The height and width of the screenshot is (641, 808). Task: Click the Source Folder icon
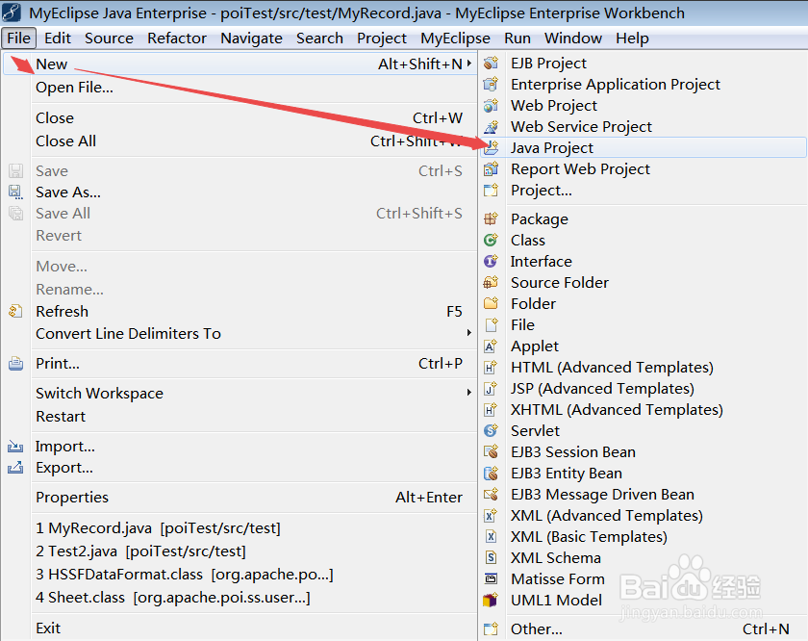(x=492, y=283)
